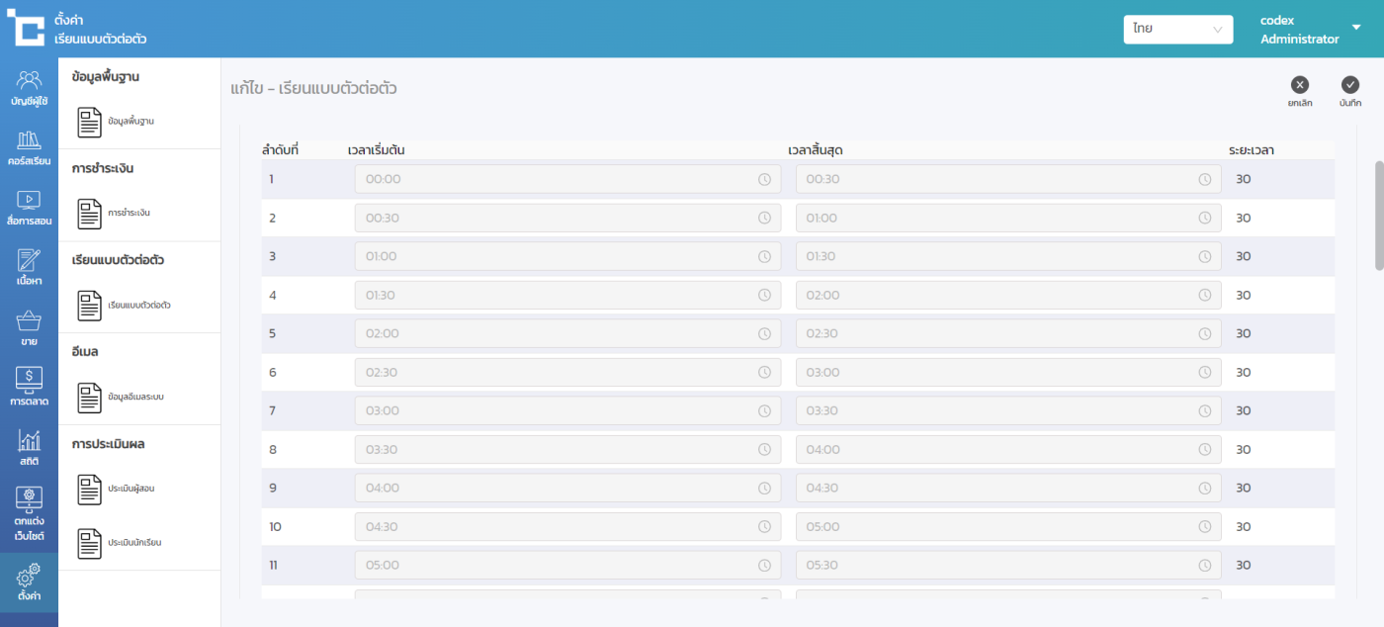Expand the ไทย language dropdown
The height and width of the screenshot is (627, 1384).
(x=1177, y=30)
